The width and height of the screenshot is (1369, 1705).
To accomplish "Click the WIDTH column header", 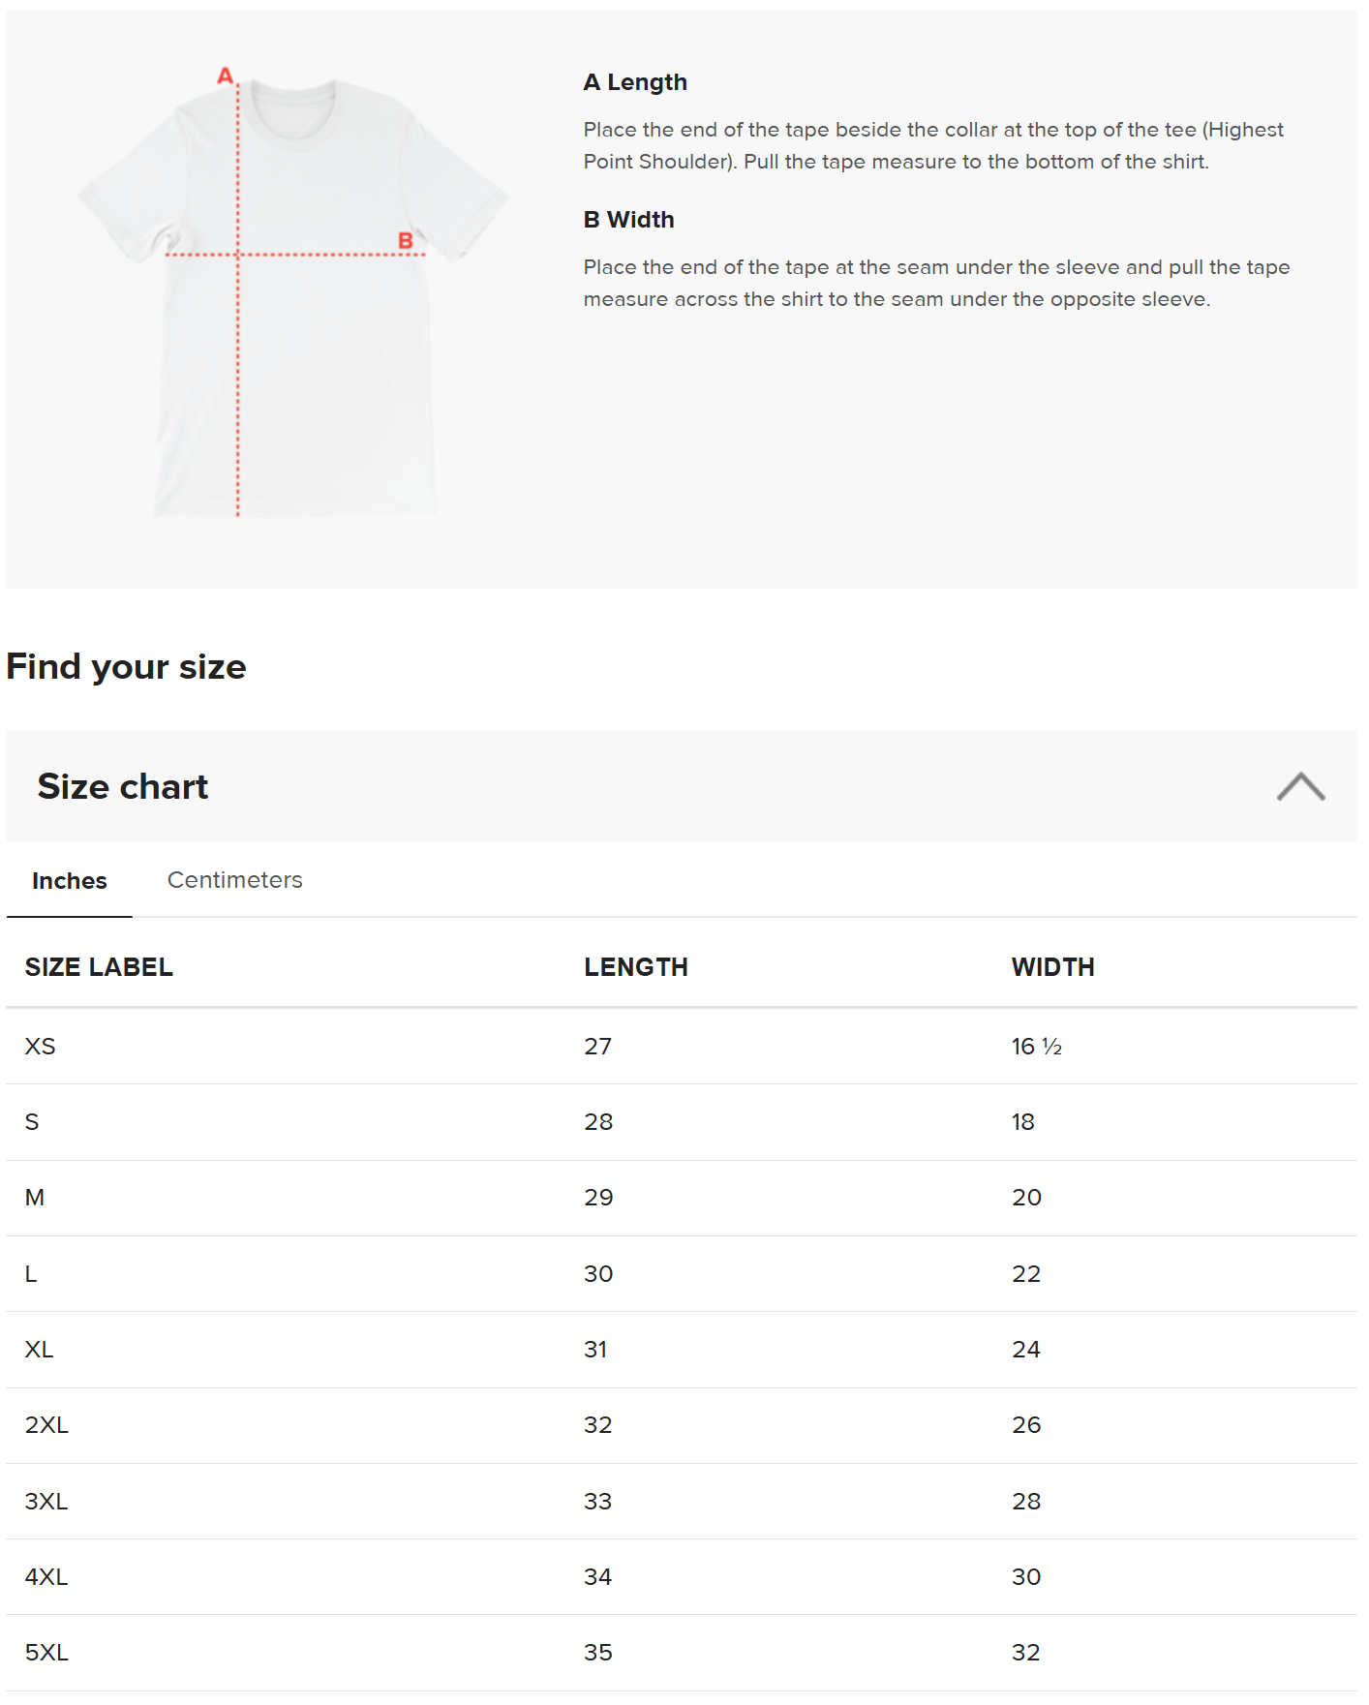I will click(1053, 967).
